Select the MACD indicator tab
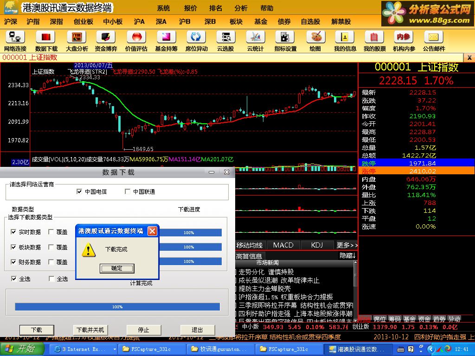475x356 pixels. (283, 245)
